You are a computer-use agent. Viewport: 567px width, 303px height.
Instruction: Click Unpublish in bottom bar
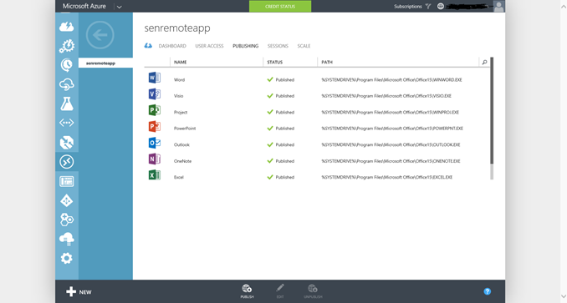click(x=313, y=291)
